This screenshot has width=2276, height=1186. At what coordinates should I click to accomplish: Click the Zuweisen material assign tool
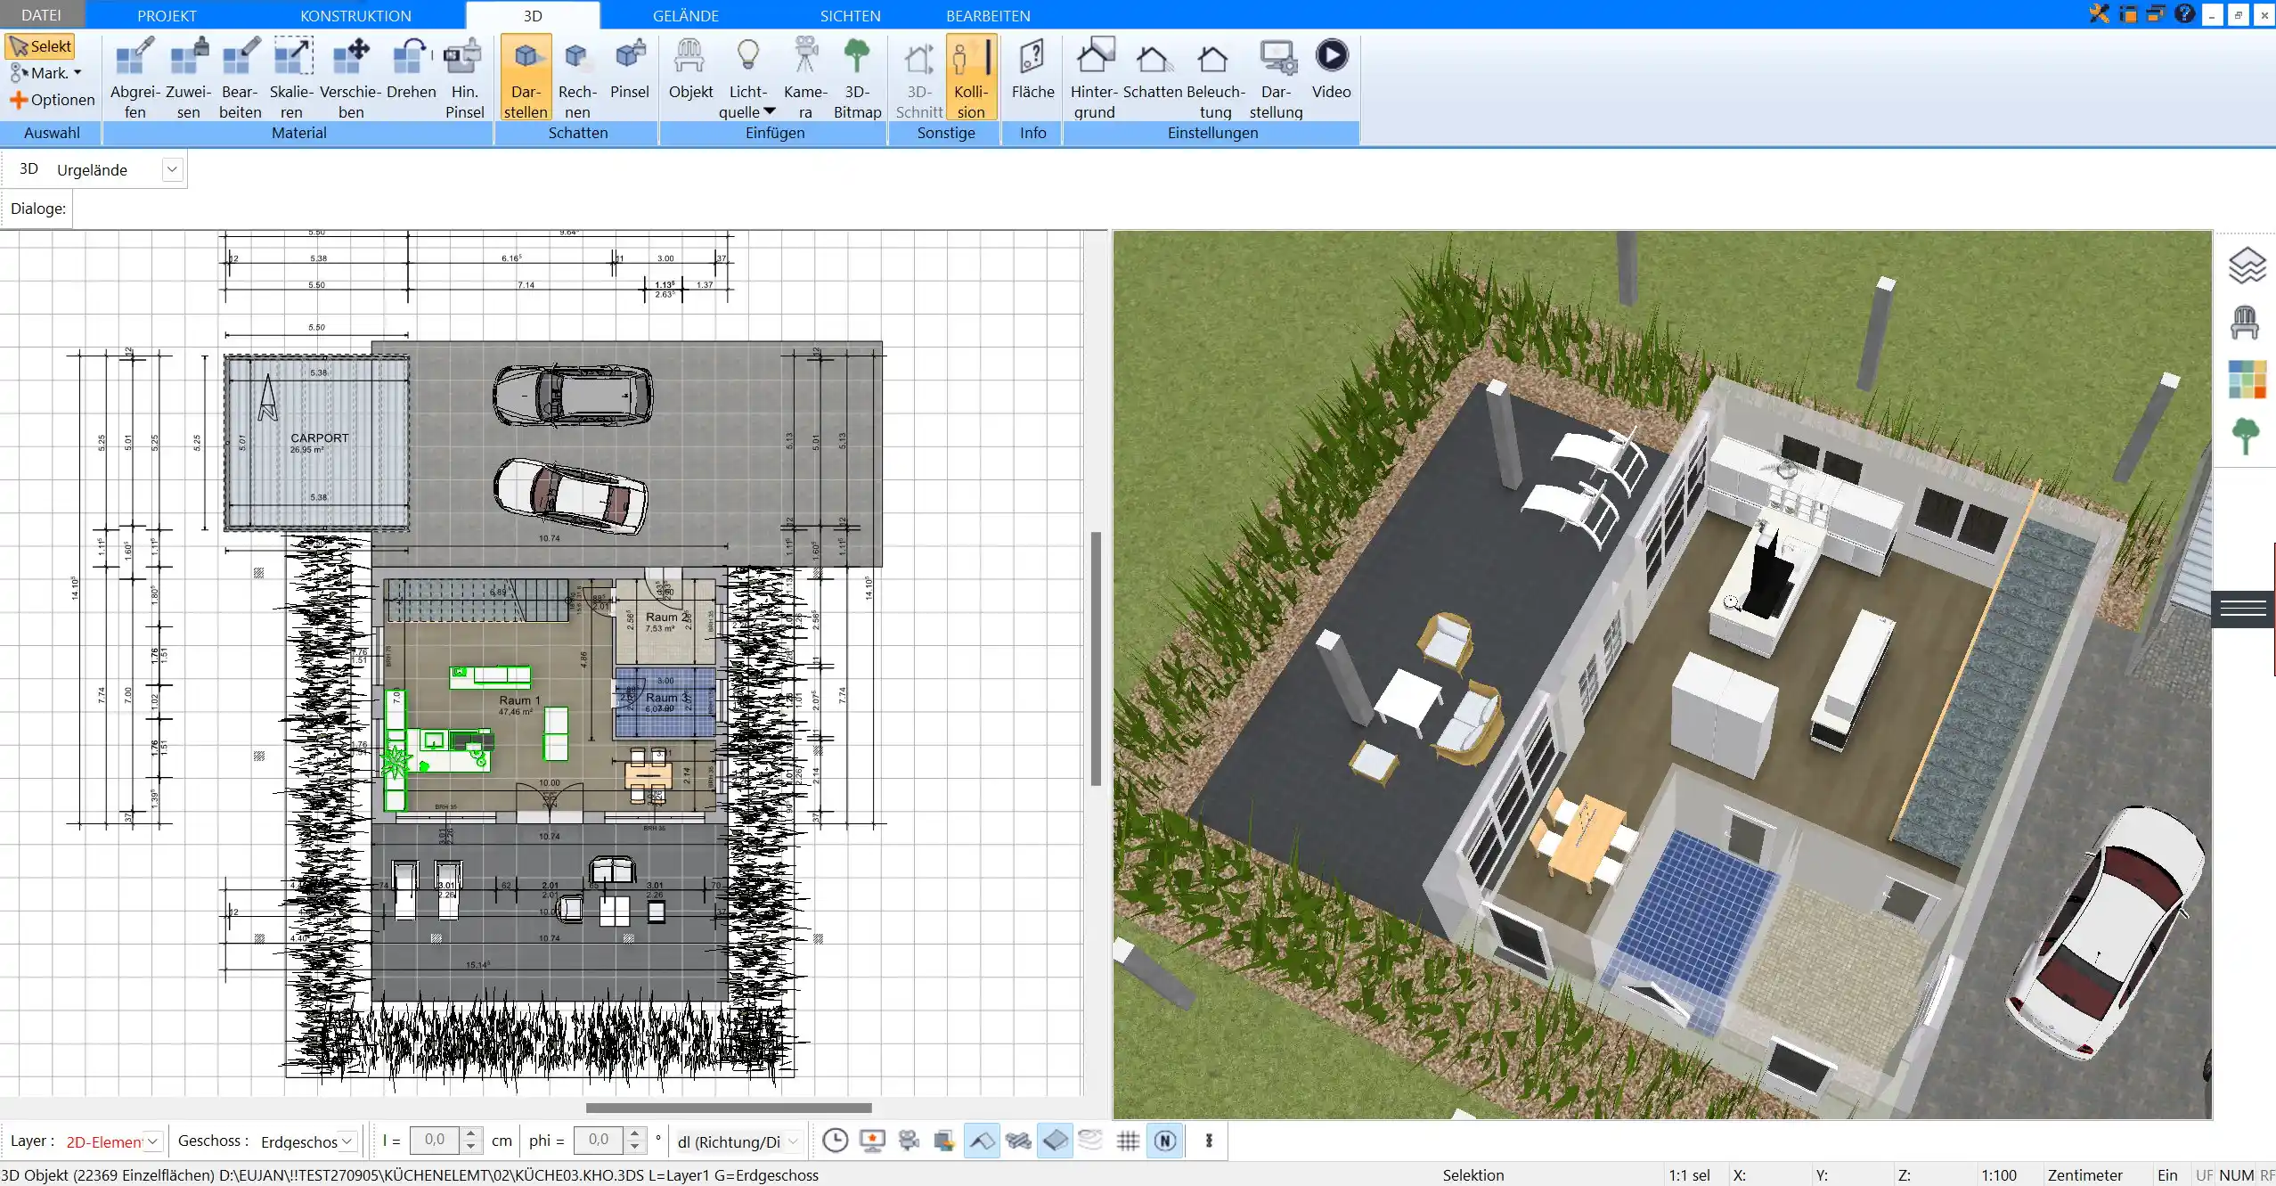click(189, 78)
